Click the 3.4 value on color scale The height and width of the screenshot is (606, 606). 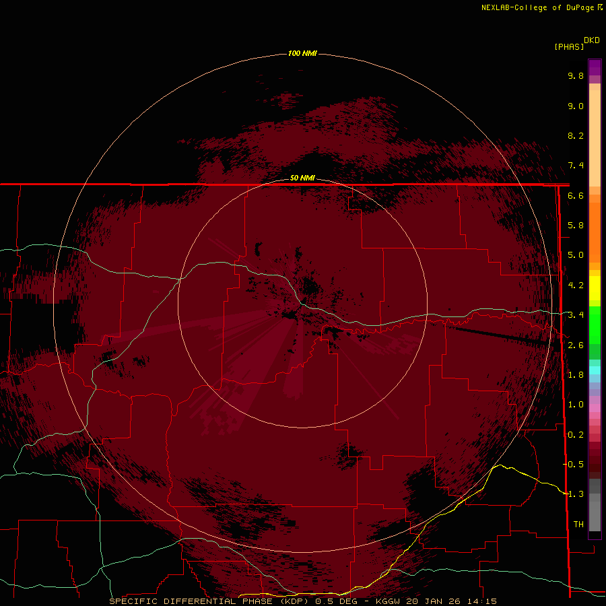point(576,315)
